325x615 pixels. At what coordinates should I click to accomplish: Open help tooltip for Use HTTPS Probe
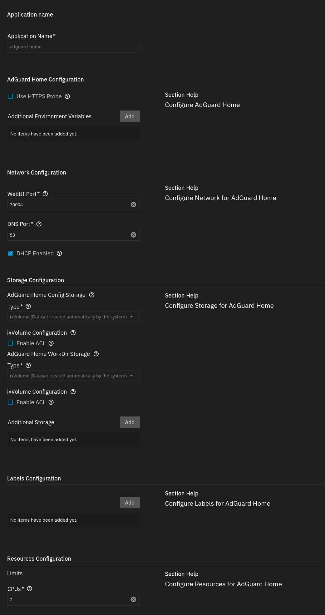67,96
